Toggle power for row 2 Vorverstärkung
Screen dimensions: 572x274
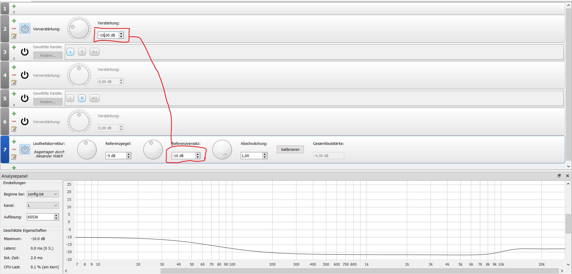click(x=25, y=29)
